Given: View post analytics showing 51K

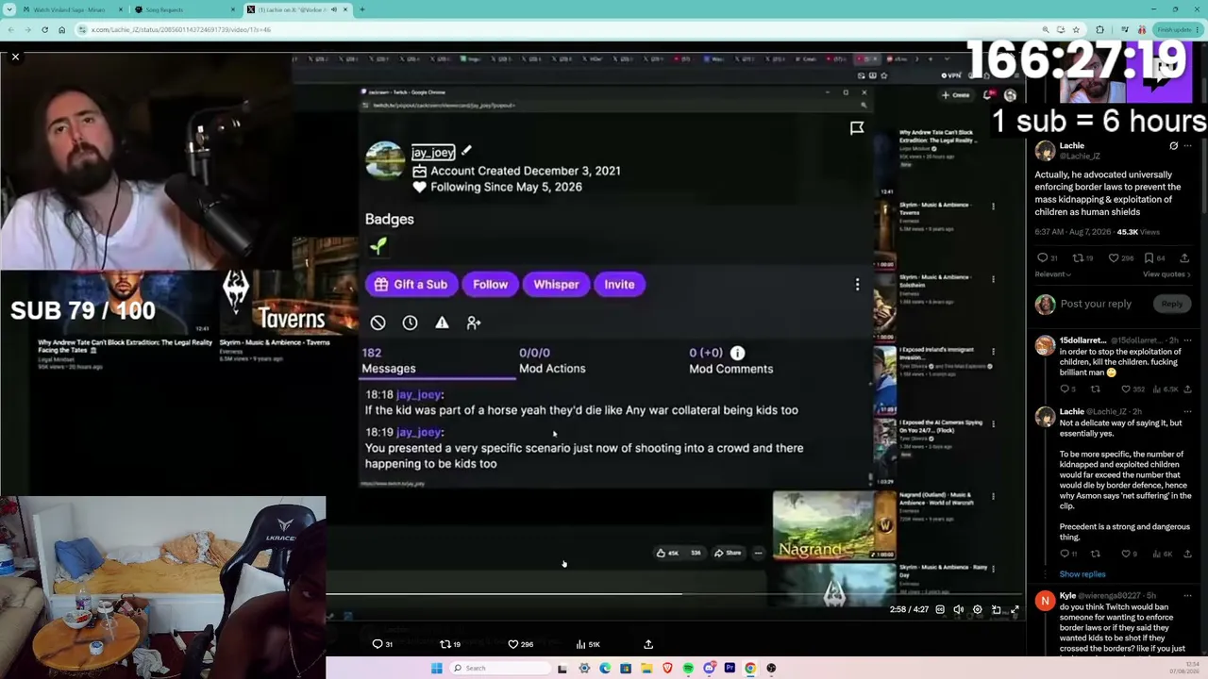Looking at the screenshot, I should tap(589, 644).
